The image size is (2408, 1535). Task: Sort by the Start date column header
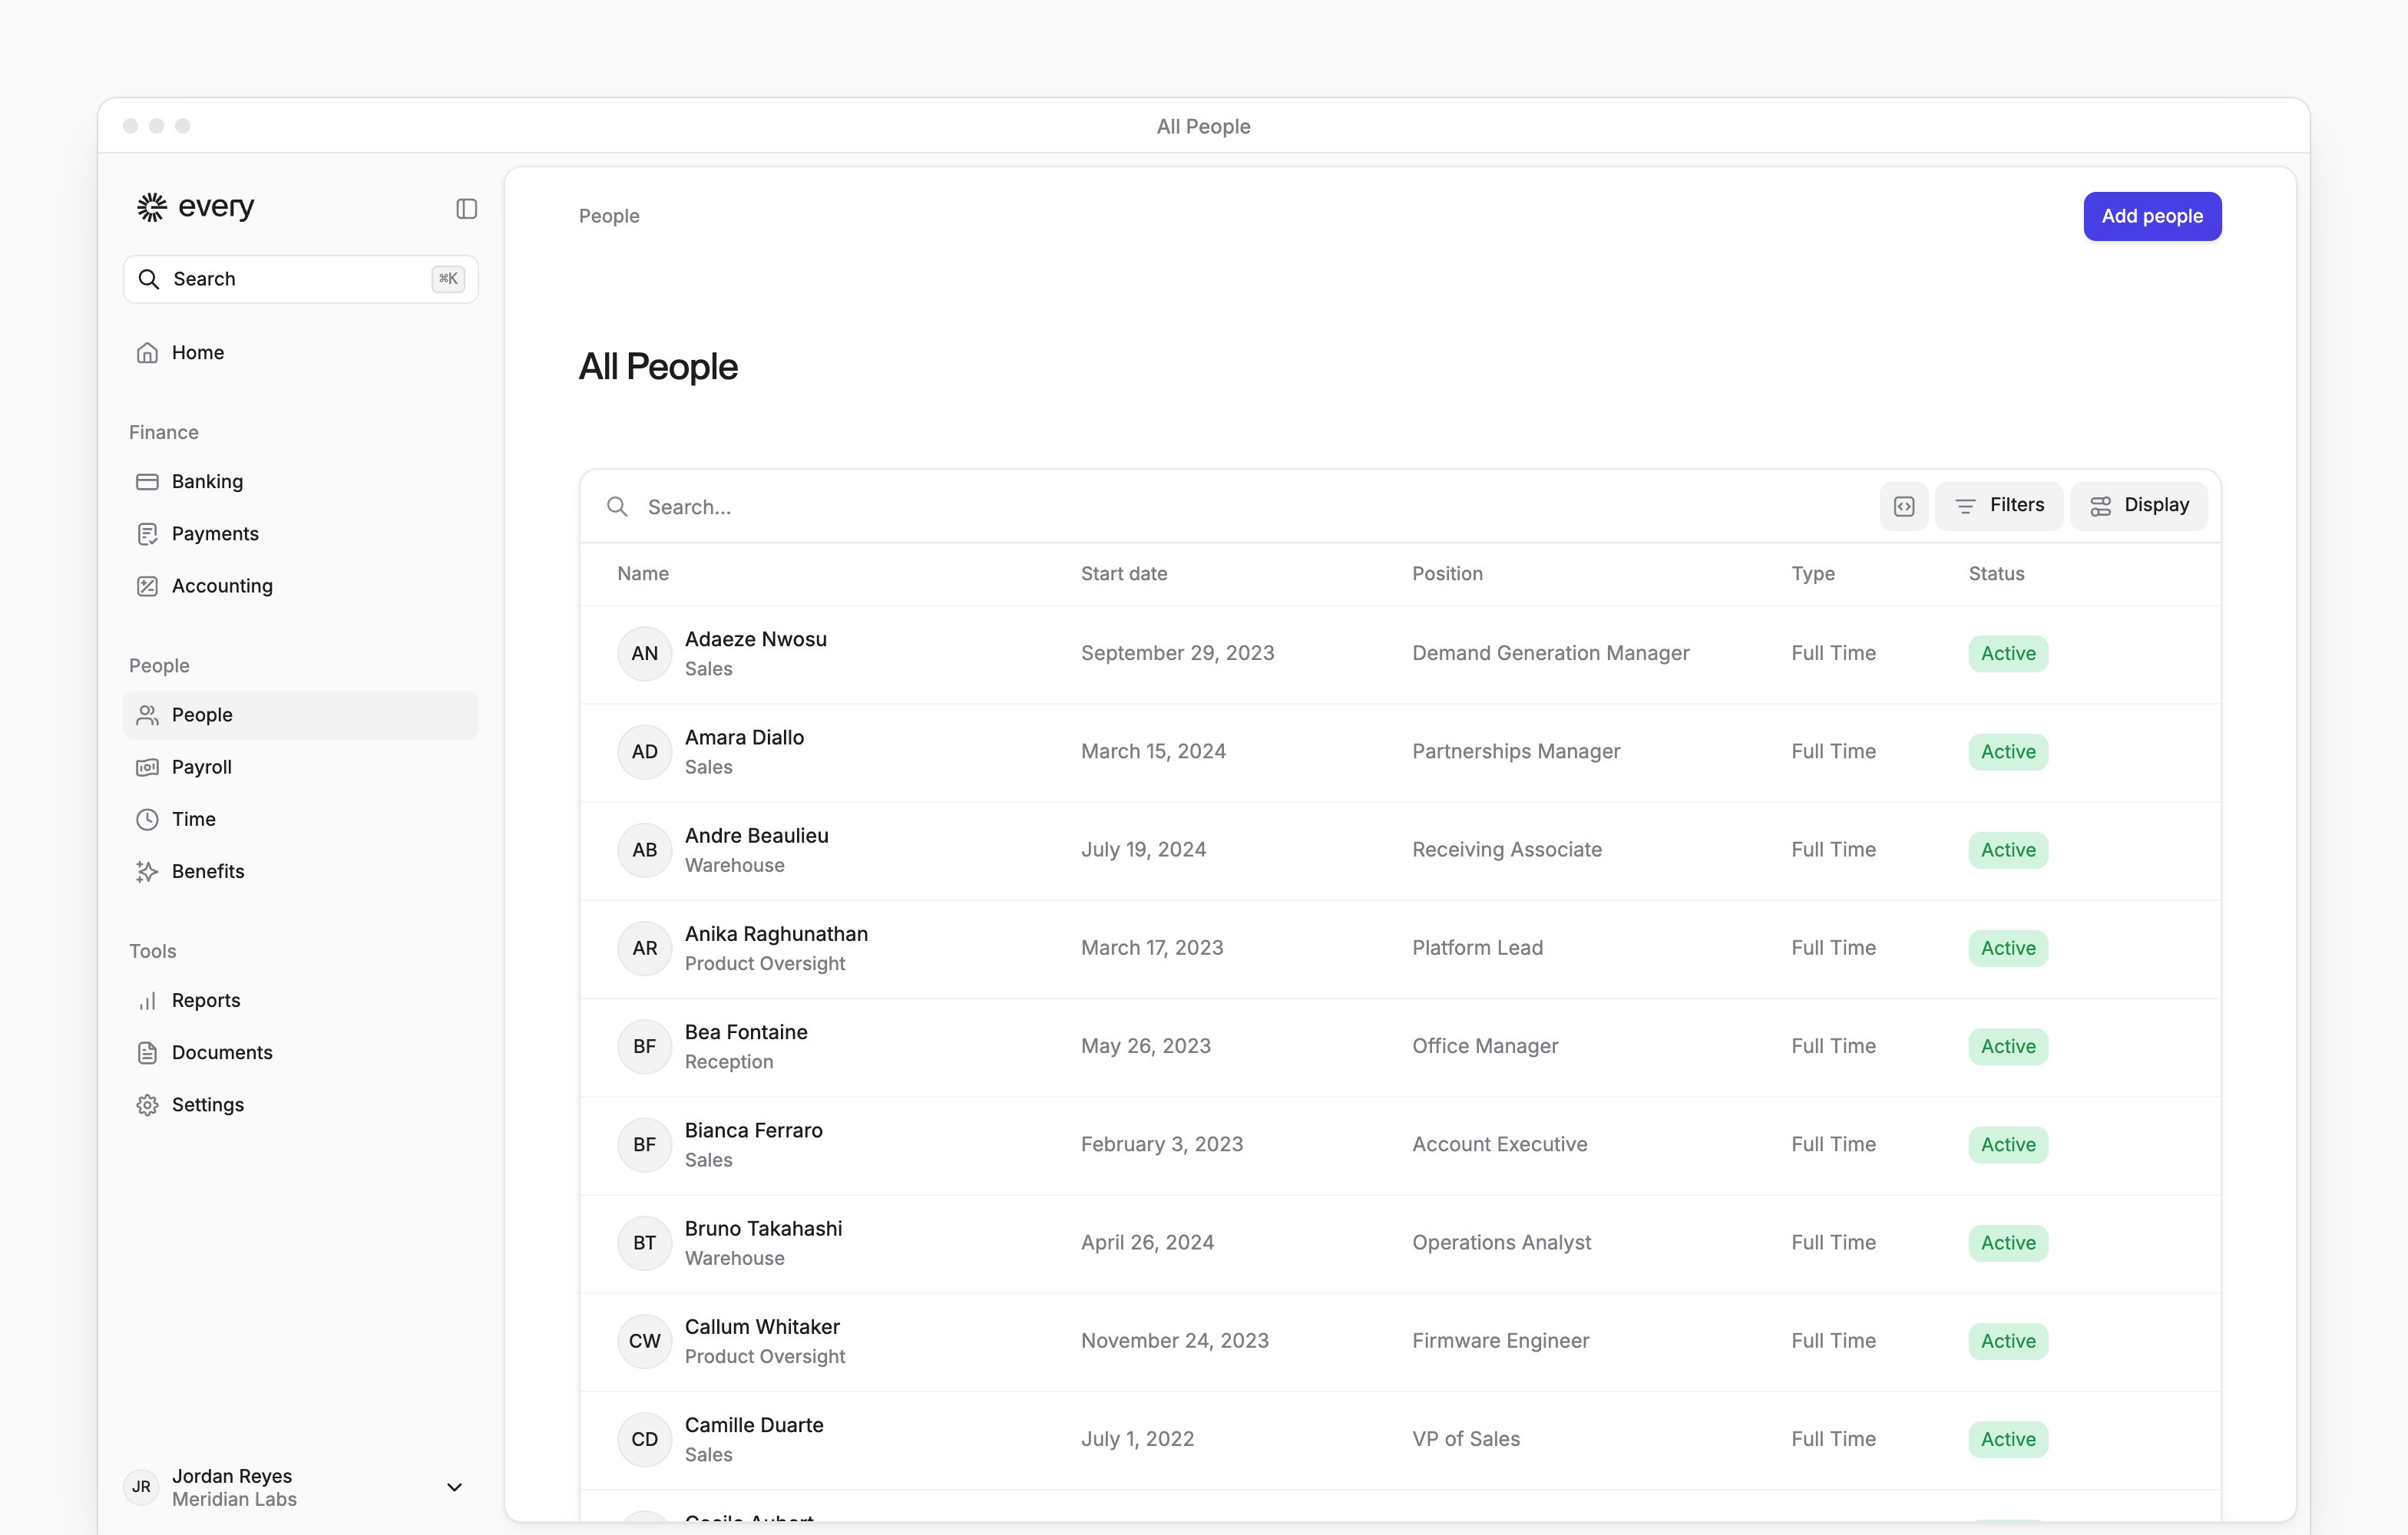click(x=1124, y=573)
